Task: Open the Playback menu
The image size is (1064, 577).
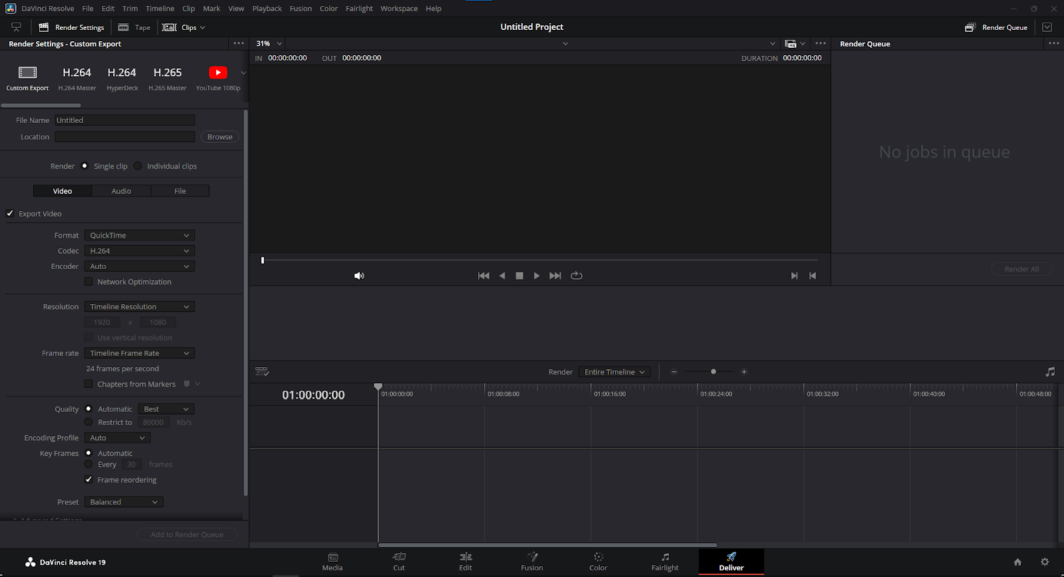Action: pyautogui.click(x=267, y=9)
